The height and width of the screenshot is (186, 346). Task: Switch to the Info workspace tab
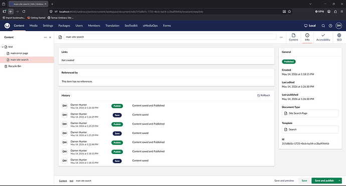pos(307,37)
